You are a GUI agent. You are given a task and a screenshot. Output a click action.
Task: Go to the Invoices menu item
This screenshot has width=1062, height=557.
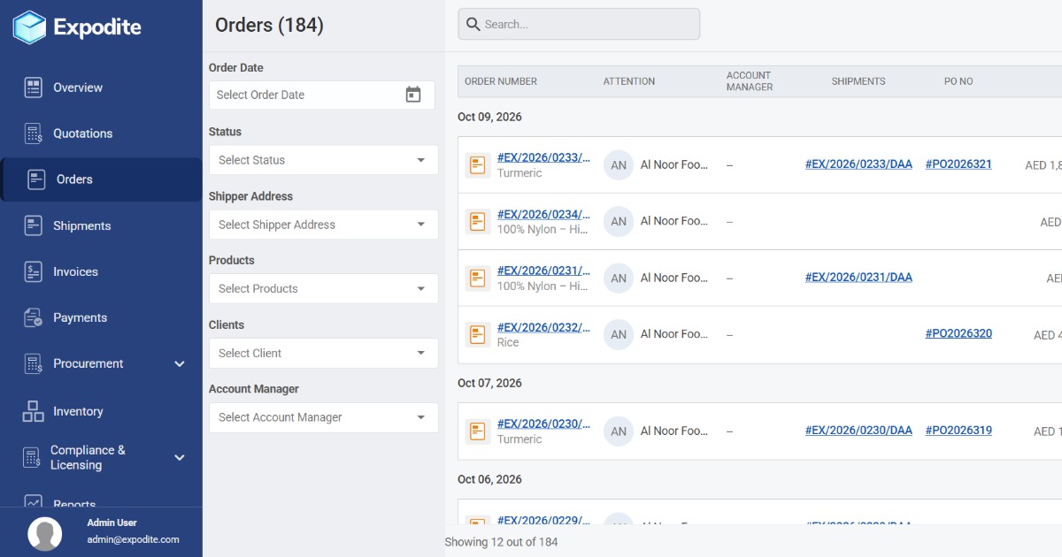(75, 271)
